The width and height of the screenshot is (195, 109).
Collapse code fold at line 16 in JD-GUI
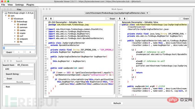pyautogui.click(x=47, y=59)
